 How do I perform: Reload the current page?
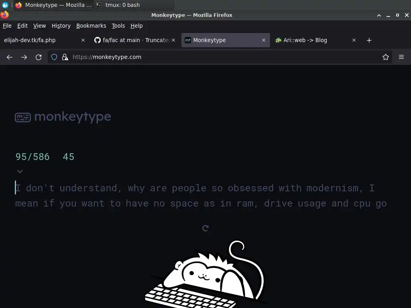coord(39,57)
